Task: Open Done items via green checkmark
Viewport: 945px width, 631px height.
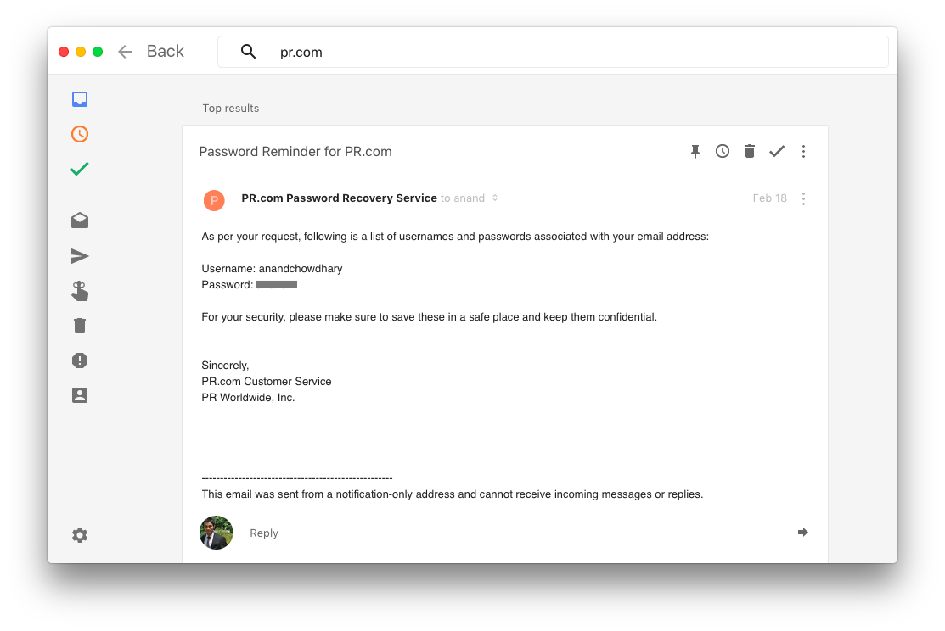Action: click(80, 169)
